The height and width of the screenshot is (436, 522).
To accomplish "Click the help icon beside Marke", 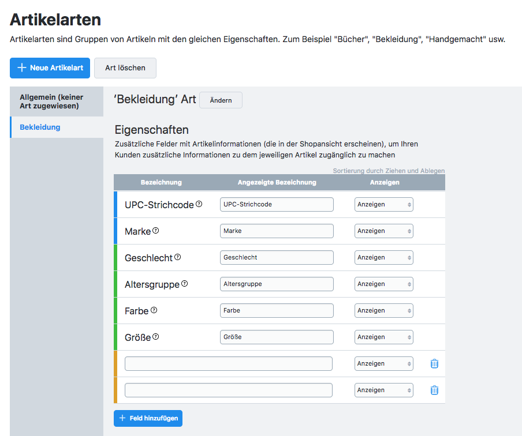I will click(155, 231).
